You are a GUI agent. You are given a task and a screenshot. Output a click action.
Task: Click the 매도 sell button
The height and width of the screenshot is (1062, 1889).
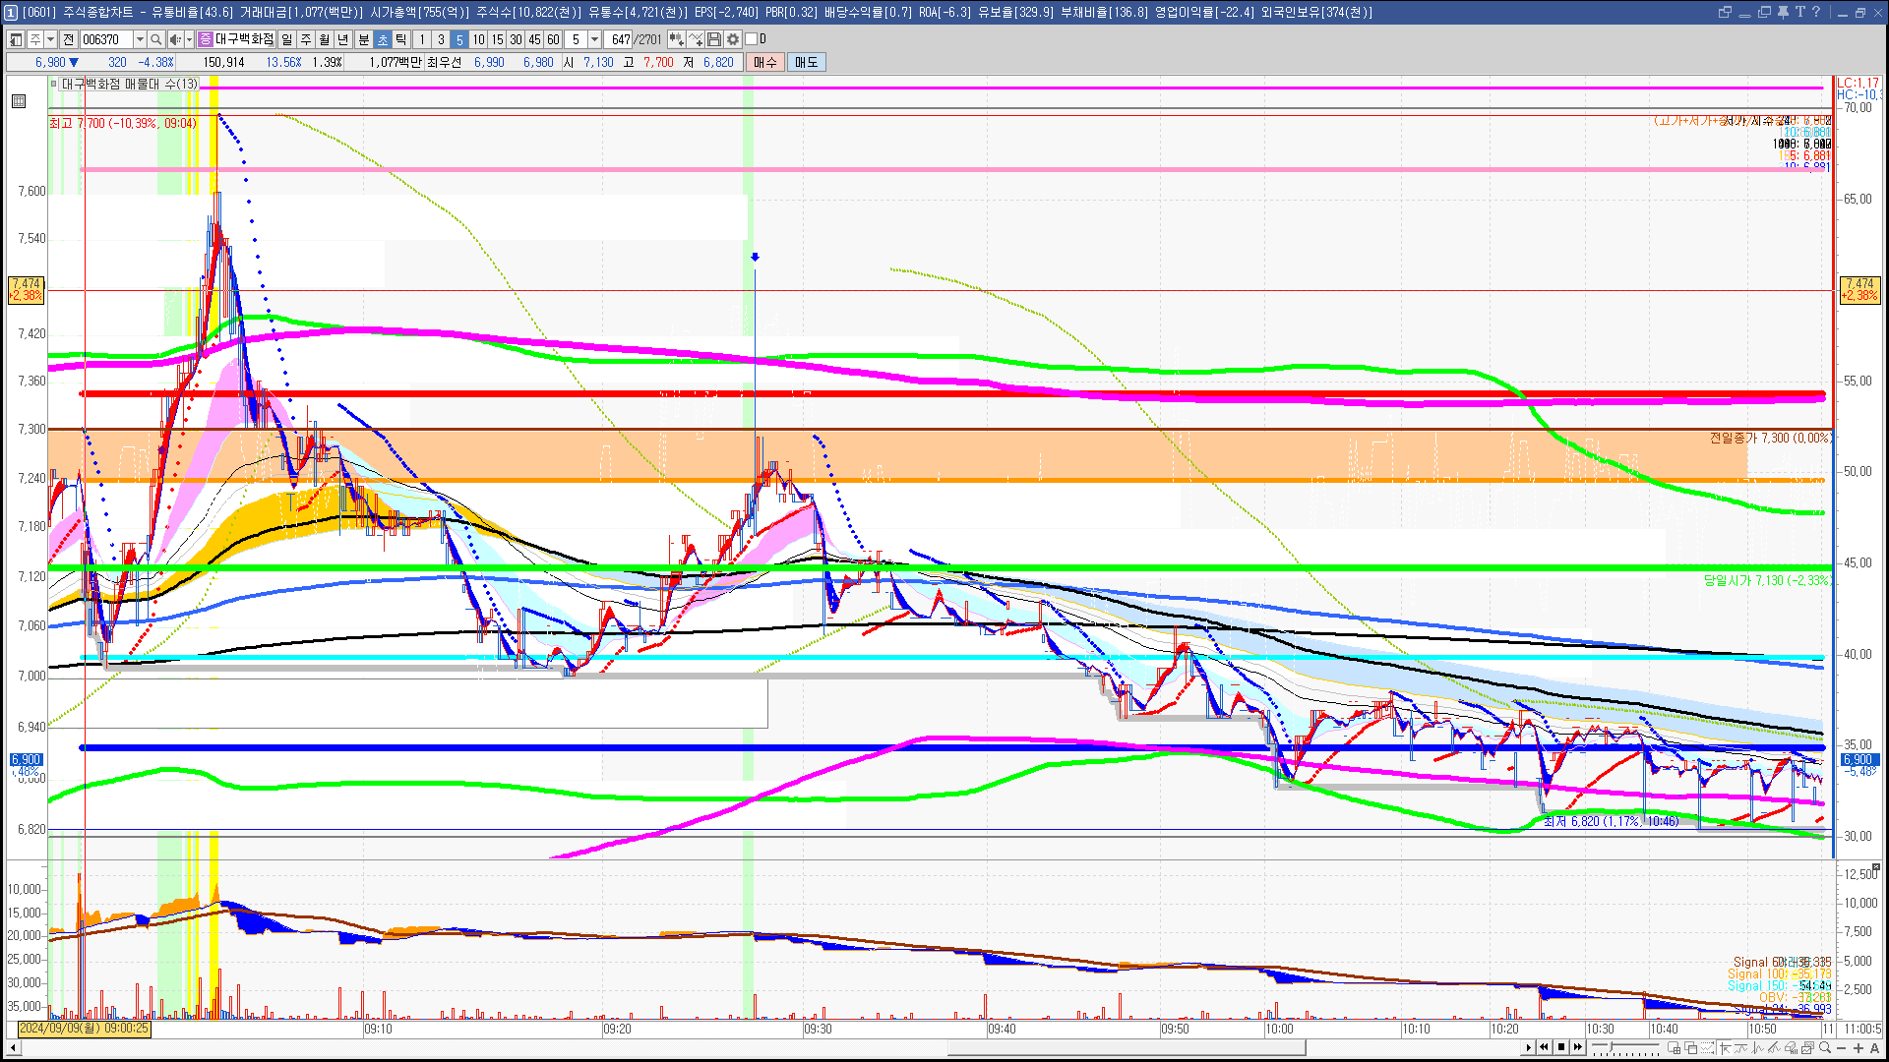coord(806,62)
